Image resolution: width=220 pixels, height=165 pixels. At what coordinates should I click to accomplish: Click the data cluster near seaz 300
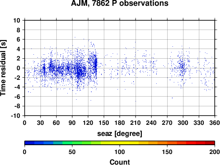[x=182, y=67]
